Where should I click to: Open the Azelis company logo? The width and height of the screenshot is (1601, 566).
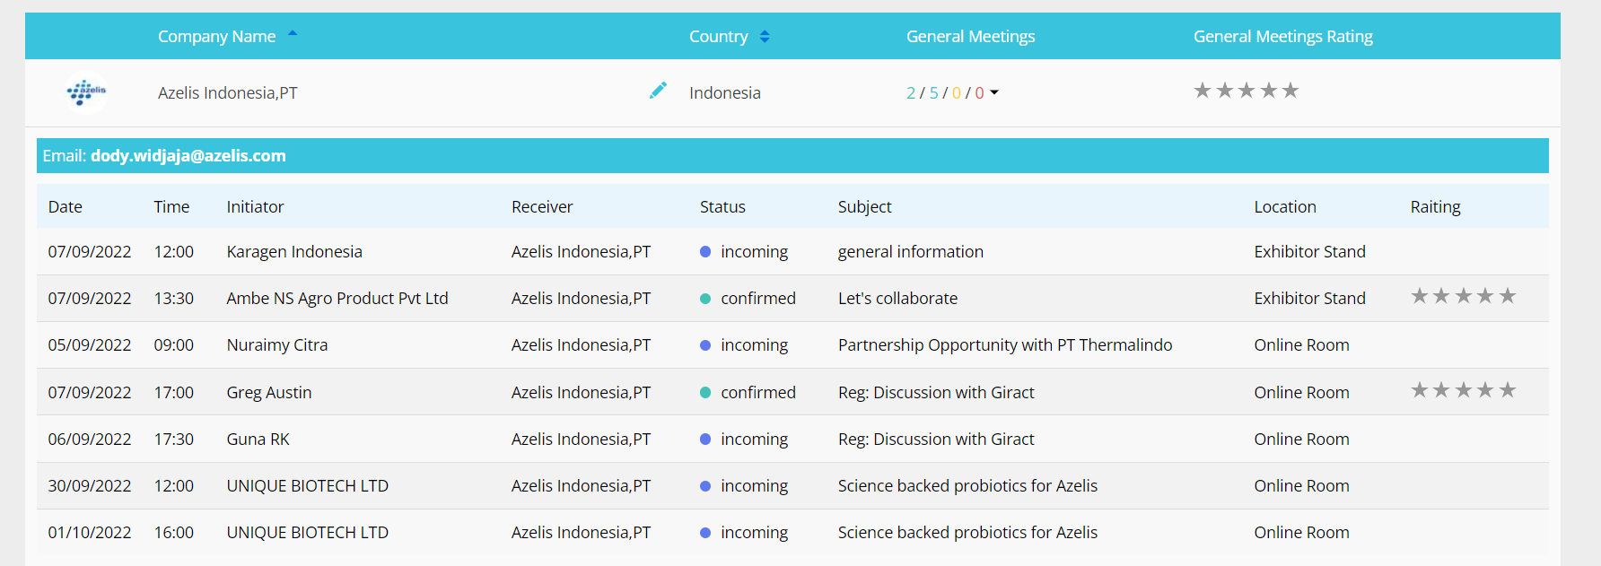point(86,91)
